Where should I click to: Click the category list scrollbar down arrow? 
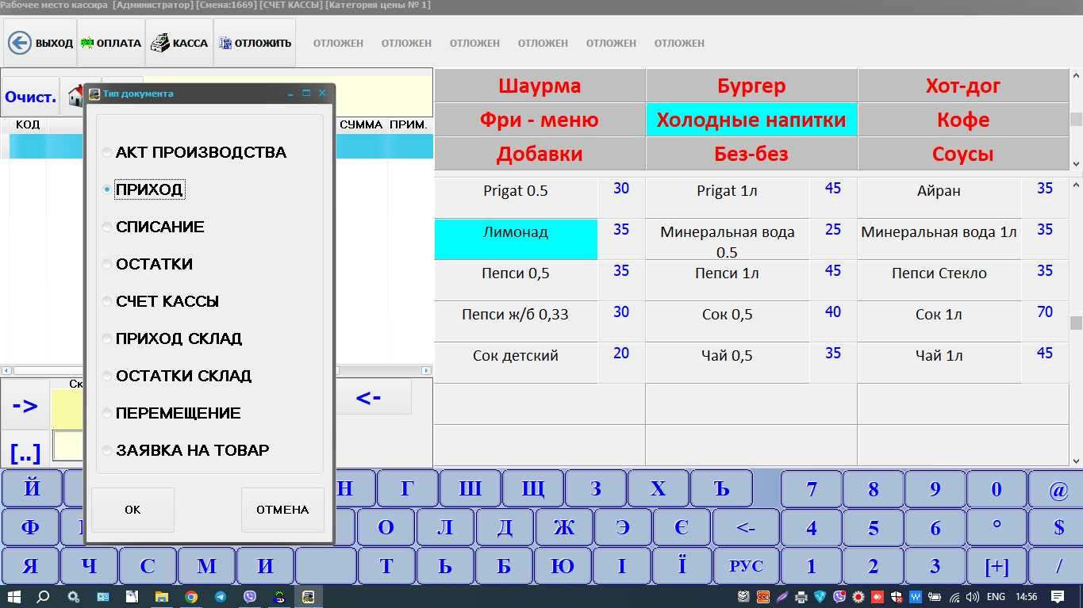coord(1076,164)
